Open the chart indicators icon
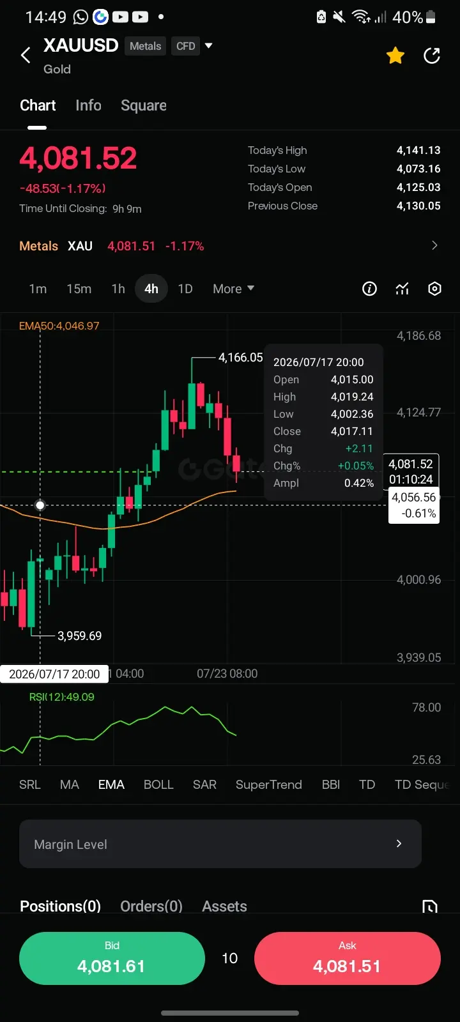460x1022 pixels. click(402, 289)
